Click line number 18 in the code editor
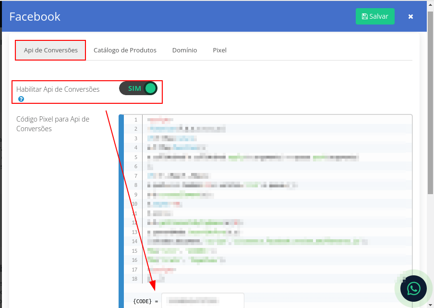This screenshot has width=434, height=308. (x=134, y=279)
